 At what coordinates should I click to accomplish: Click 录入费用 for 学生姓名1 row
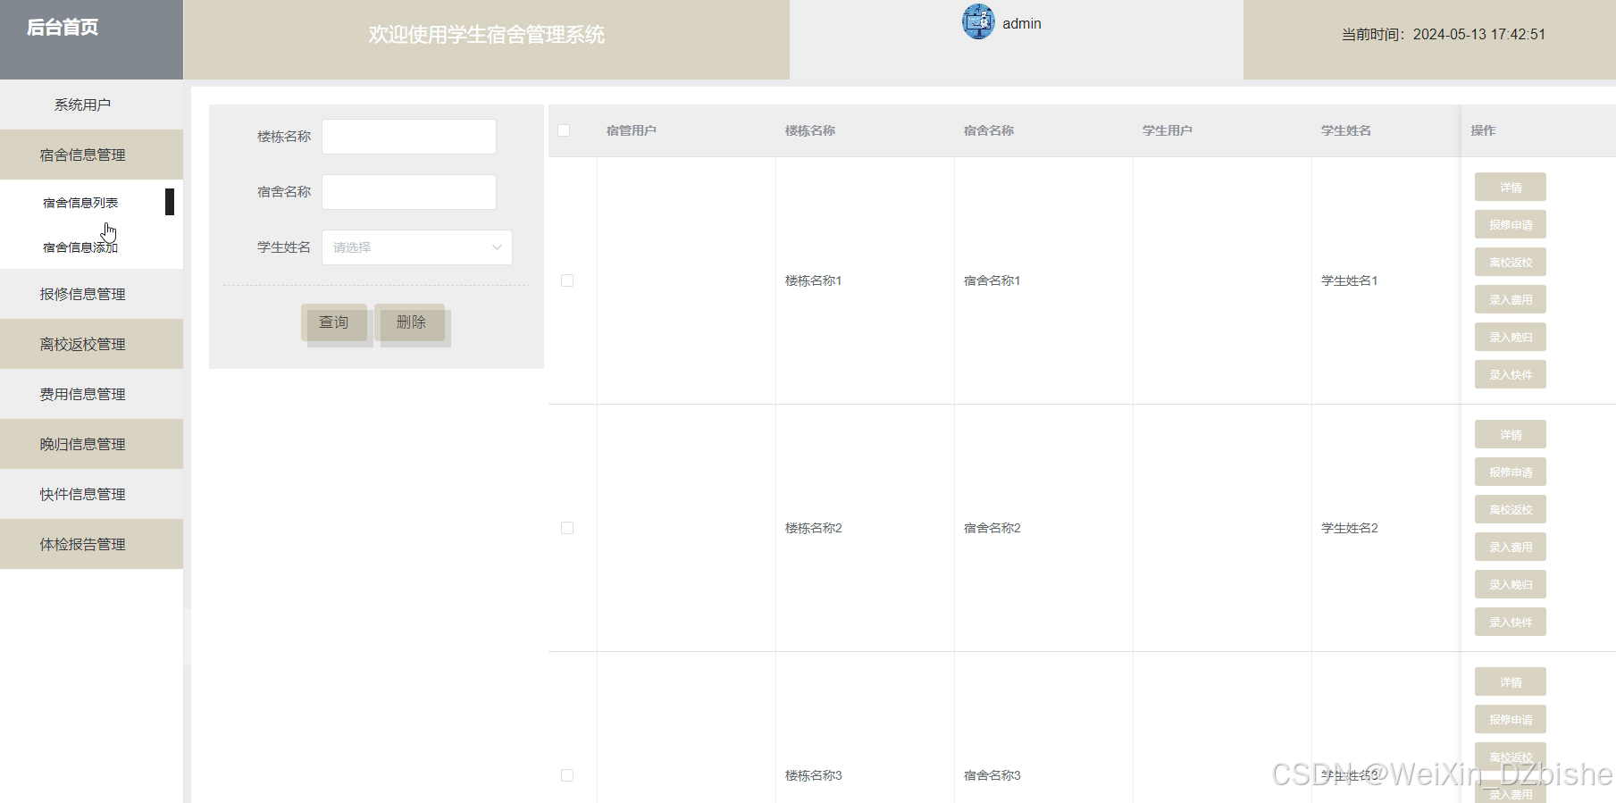coord(1511,300)
